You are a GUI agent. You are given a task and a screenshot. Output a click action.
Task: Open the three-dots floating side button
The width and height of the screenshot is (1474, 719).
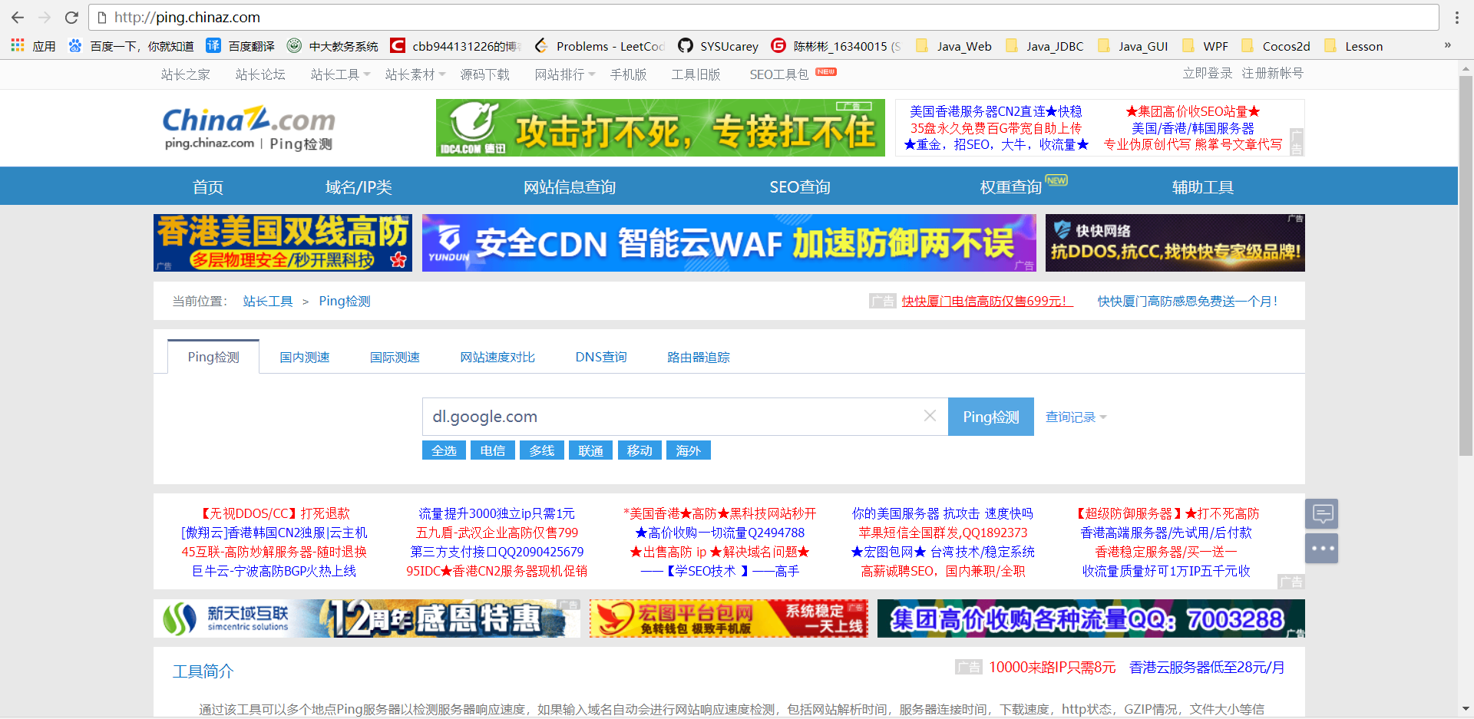1322,548
